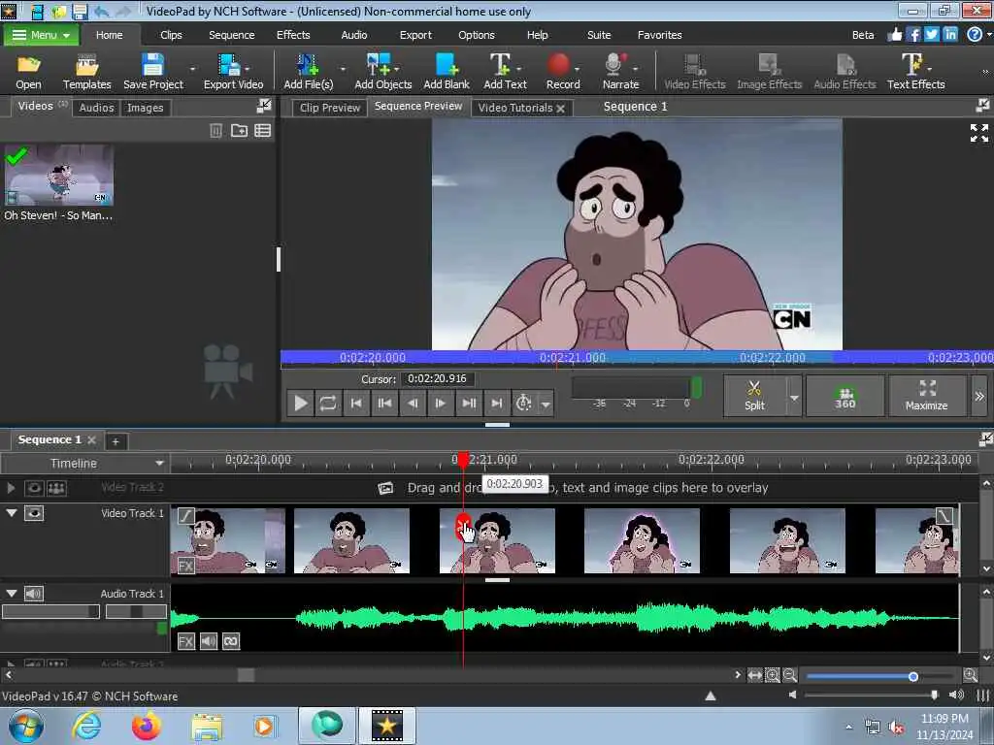The width and height of the screenshot is (994, 745).
Task: Open the Export menu tab
Action: point(415,35)
